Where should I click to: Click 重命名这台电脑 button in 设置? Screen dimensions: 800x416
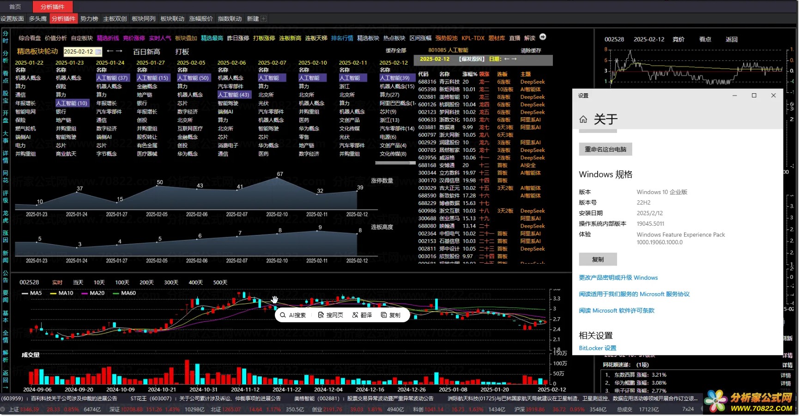[x=606, y=149]
